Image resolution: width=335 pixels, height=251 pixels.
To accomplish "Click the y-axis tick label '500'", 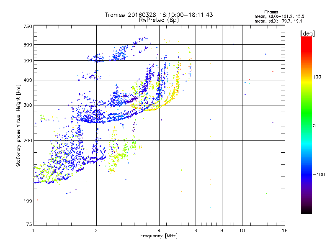I will point(28,61).
